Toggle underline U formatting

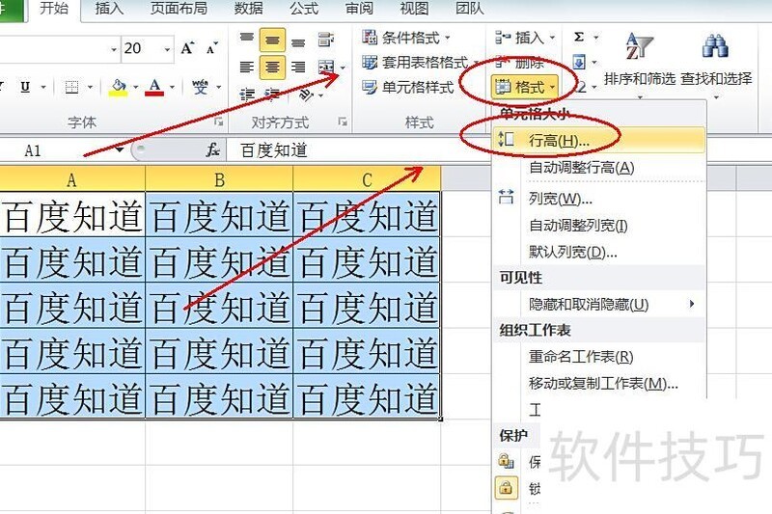point(25,88)
